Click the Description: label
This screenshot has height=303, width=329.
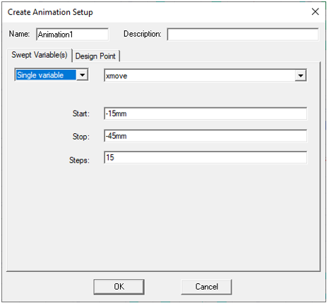tap(143, 35)
